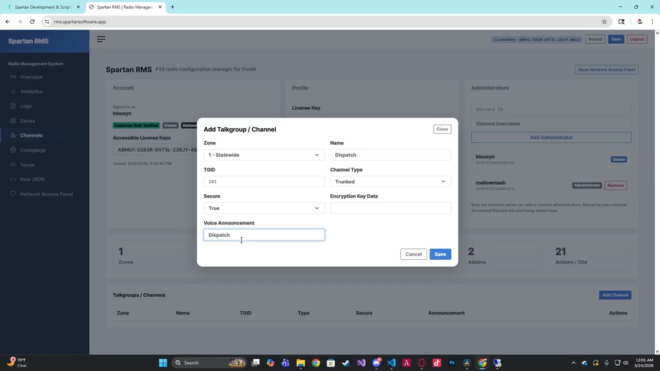Select the Spartan RMS browser tab
The width and height of the screenshot is (660, 371).
(125, 7)
